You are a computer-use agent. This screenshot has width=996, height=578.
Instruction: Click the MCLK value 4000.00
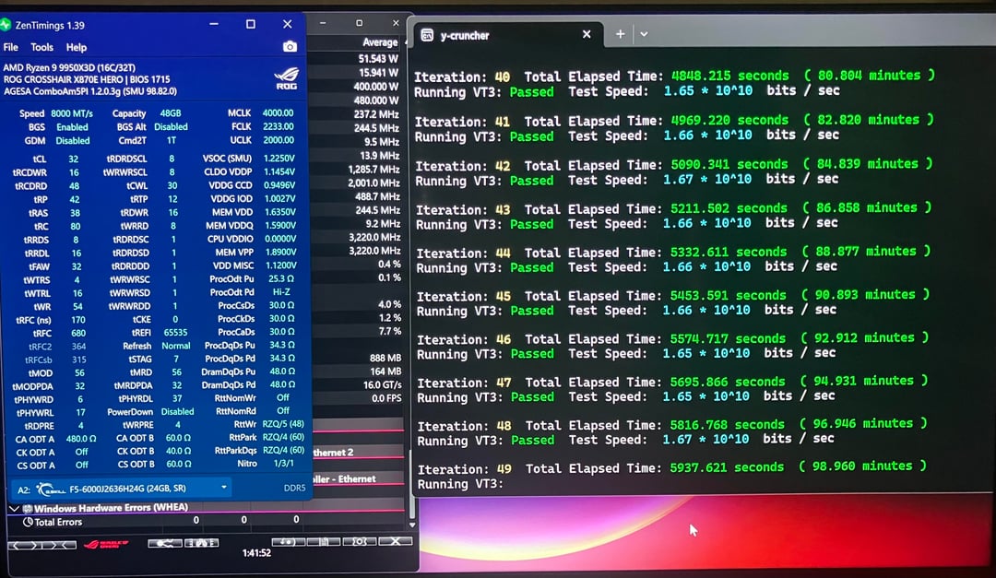pyautogui.click(x=279, y=112)
